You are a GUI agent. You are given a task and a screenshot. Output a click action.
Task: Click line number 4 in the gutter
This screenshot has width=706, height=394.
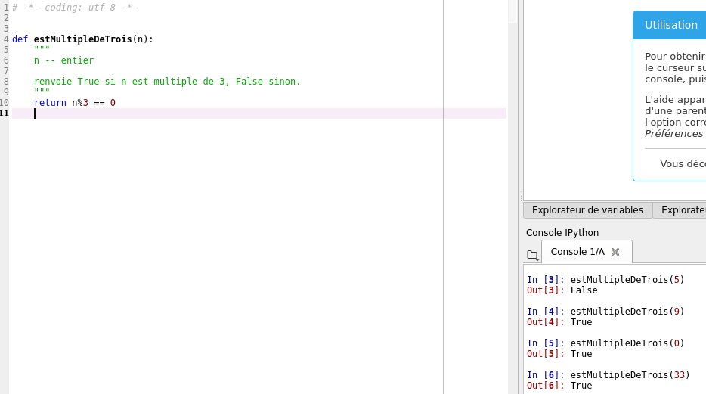(5, 39)
